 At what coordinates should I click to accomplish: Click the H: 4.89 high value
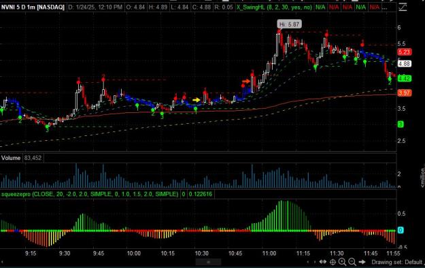158,7
